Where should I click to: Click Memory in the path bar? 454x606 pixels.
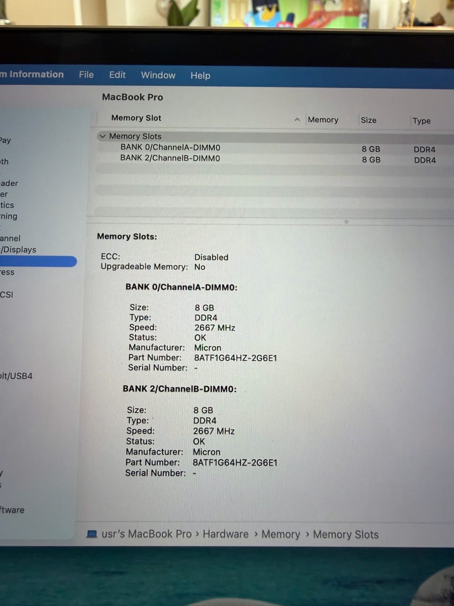click(x=281, y=535)
